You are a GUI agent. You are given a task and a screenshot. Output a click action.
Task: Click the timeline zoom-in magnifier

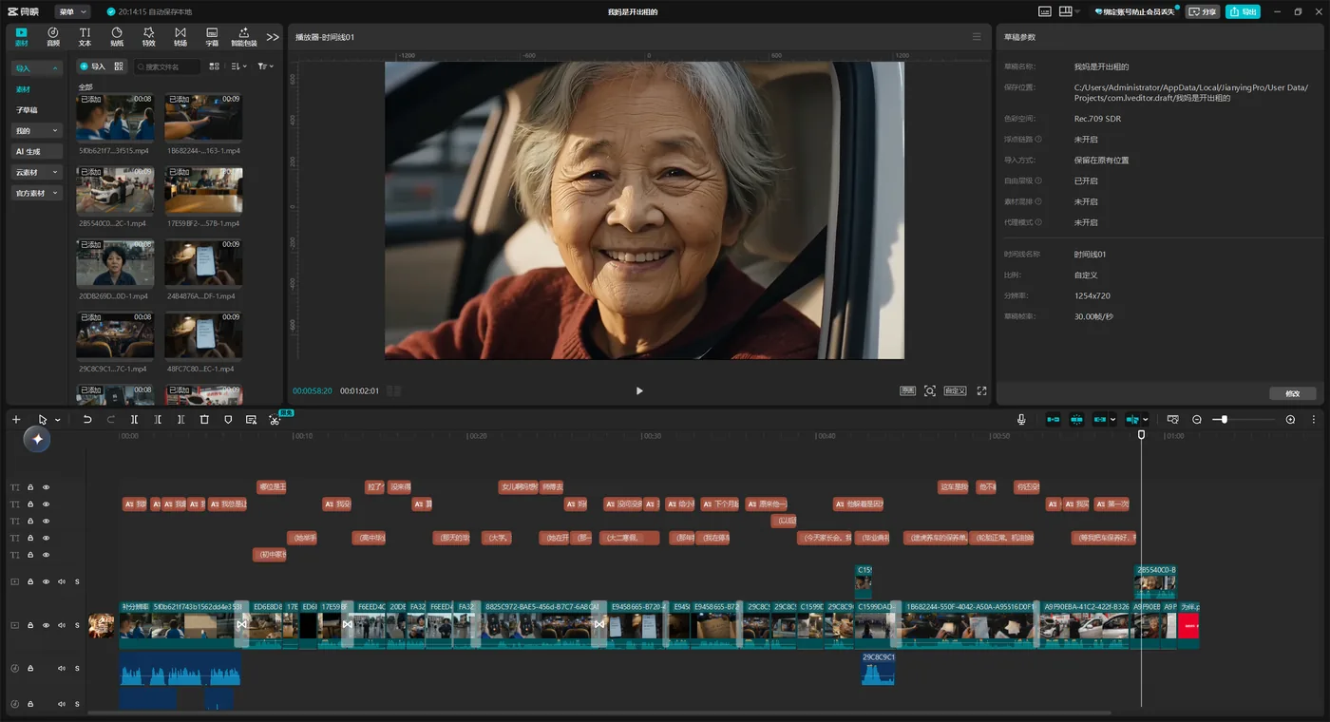click(x=1290, y=419)
